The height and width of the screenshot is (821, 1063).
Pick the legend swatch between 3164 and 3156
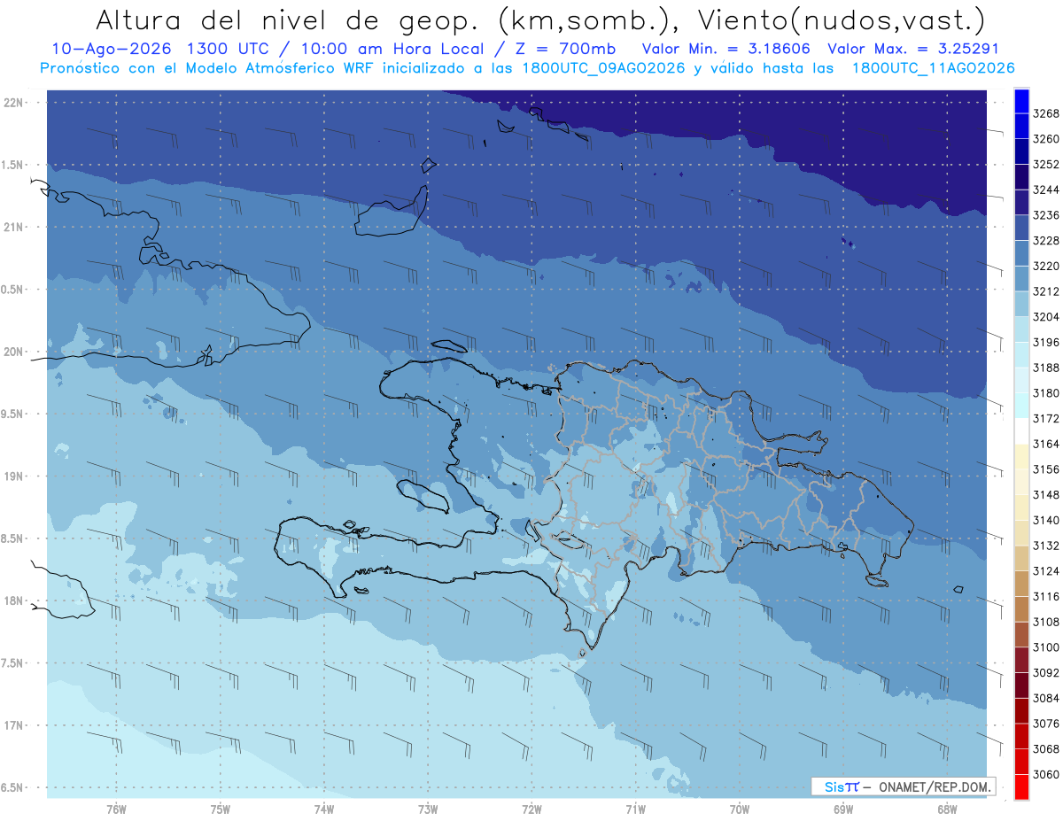[1021, 456]
